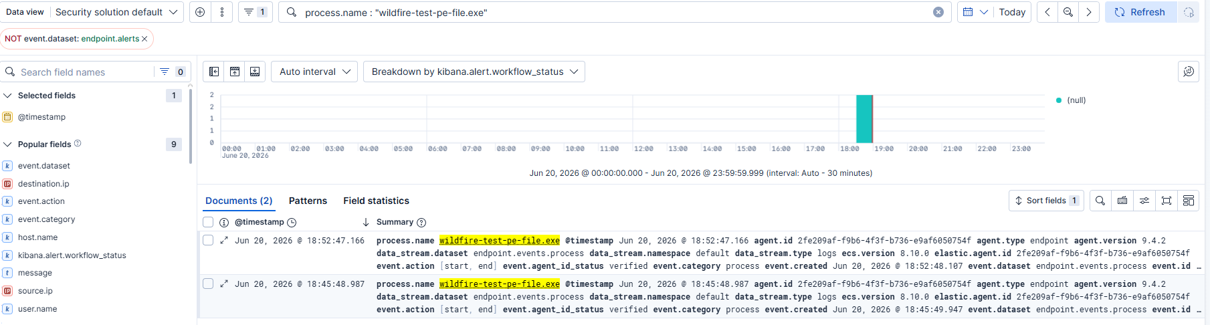1210x325 pixels.
Task: Click the Data view label
Action: [25, 12]
